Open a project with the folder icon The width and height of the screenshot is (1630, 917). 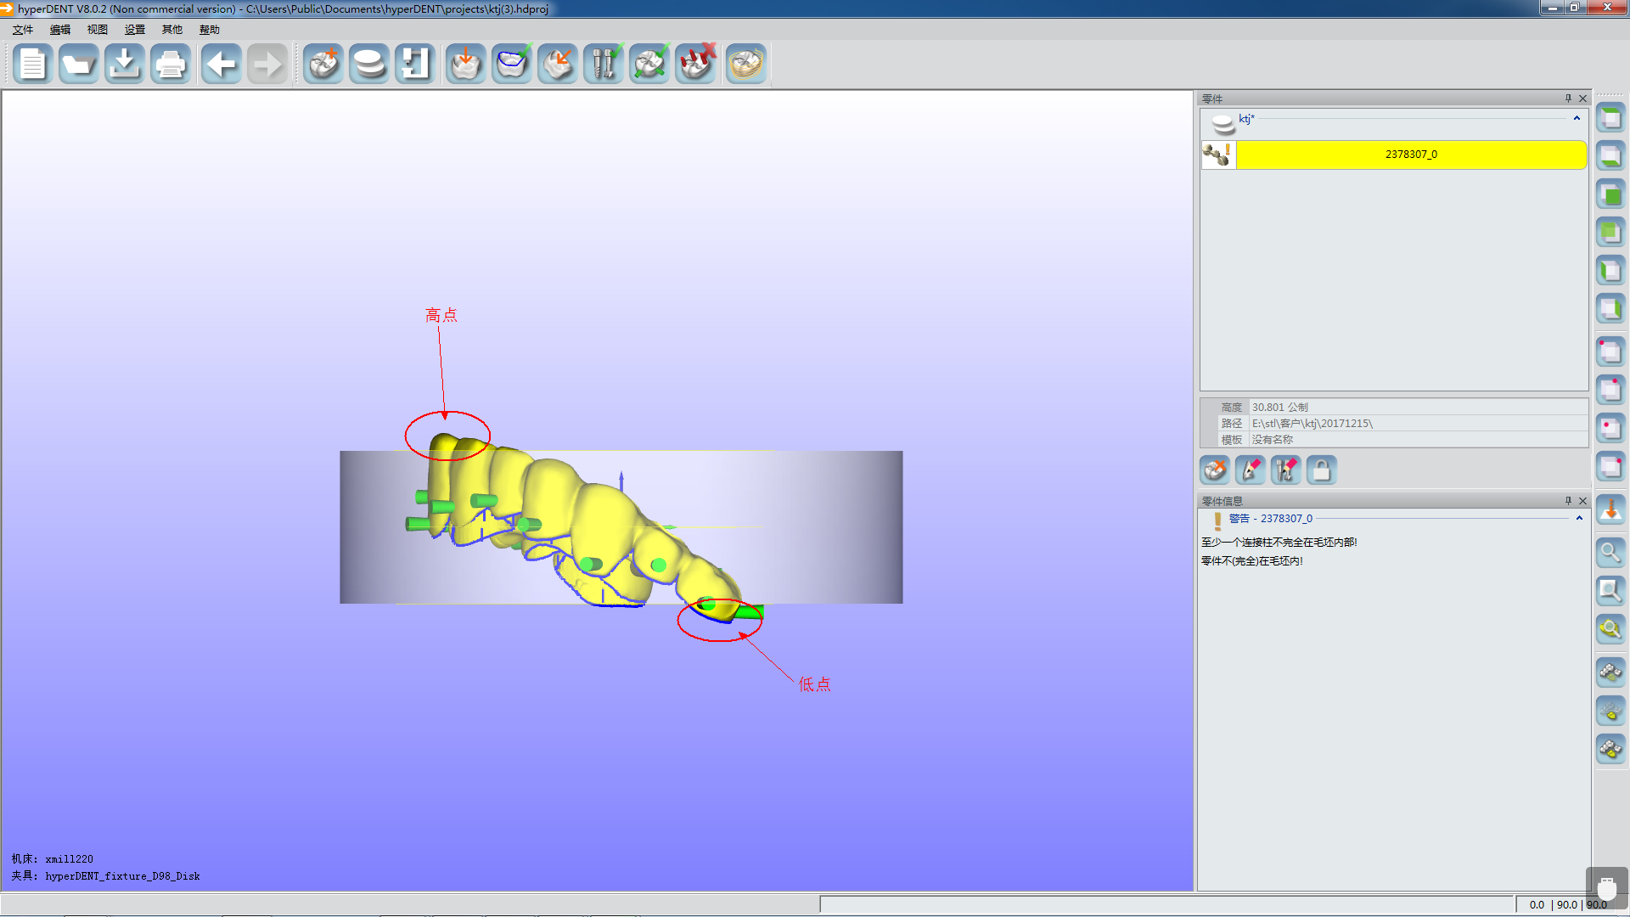click(79, 65)
